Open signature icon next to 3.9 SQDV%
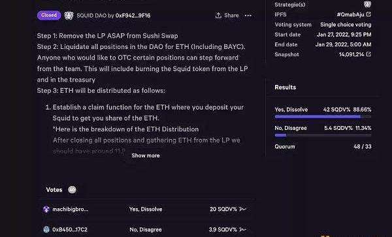Image resolution: width=392 pixels, height=237 pixels. click(x=242, y=229)
